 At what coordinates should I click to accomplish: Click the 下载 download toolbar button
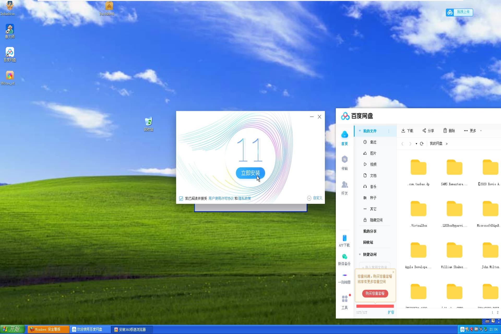(x=407, y=131)
